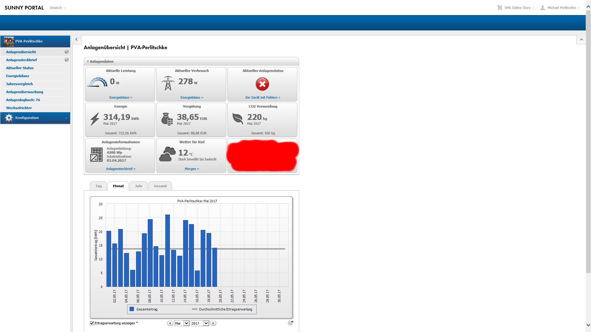Image resolution: width=591 pixels, height=332 pixels.
Task: Click the cloudy weather icon
Action: tap(167, 154)
